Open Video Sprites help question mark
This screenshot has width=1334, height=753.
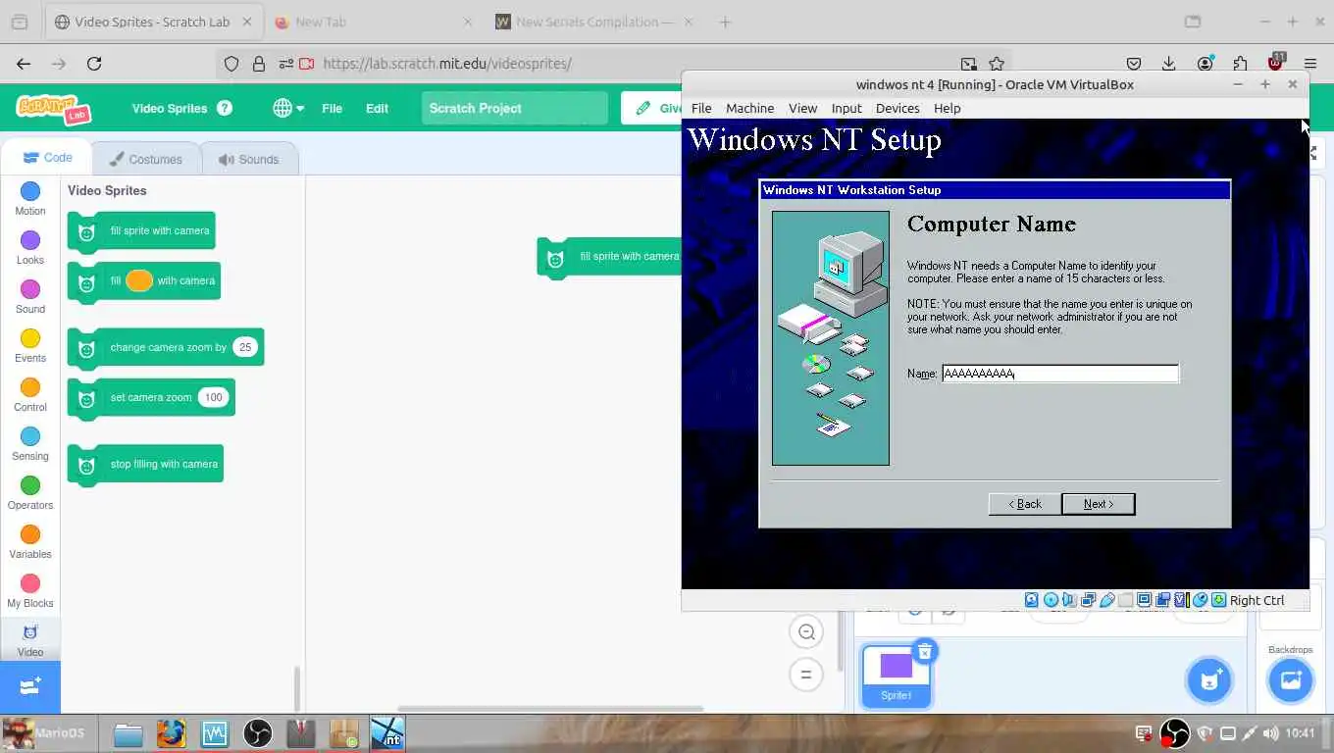pyautogui.click(x=225, y=108)
